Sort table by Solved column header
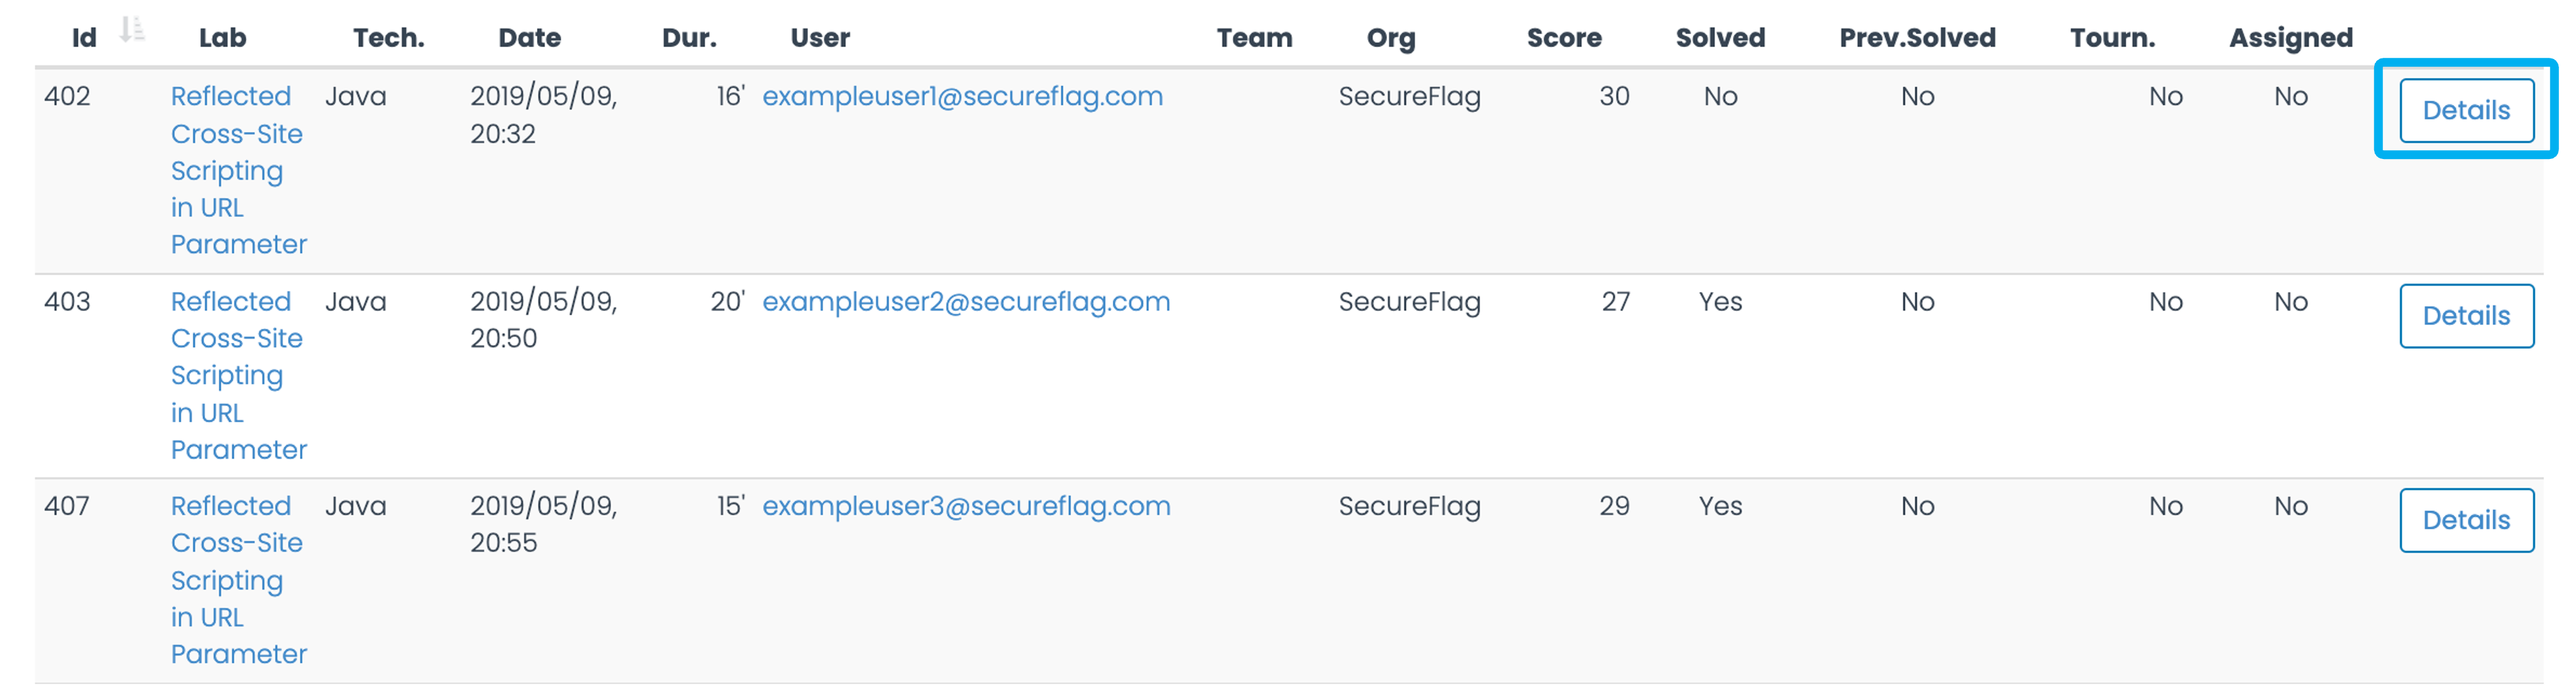The image size is (2576, 685). [1720, 38]
